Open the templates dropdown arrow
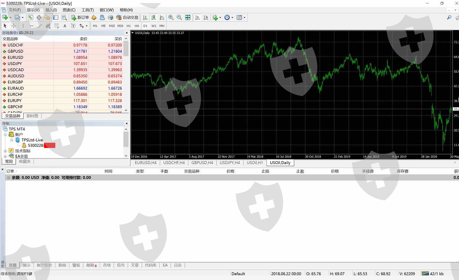459x280 pixels. 244,17
